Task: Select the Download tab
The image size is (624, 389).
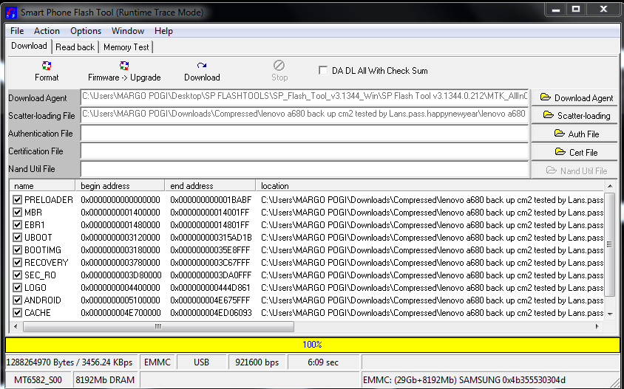Action: (x=29, y=46)
